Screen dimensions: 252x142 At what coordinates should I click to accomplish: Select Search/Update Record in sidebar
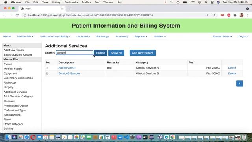18,55
